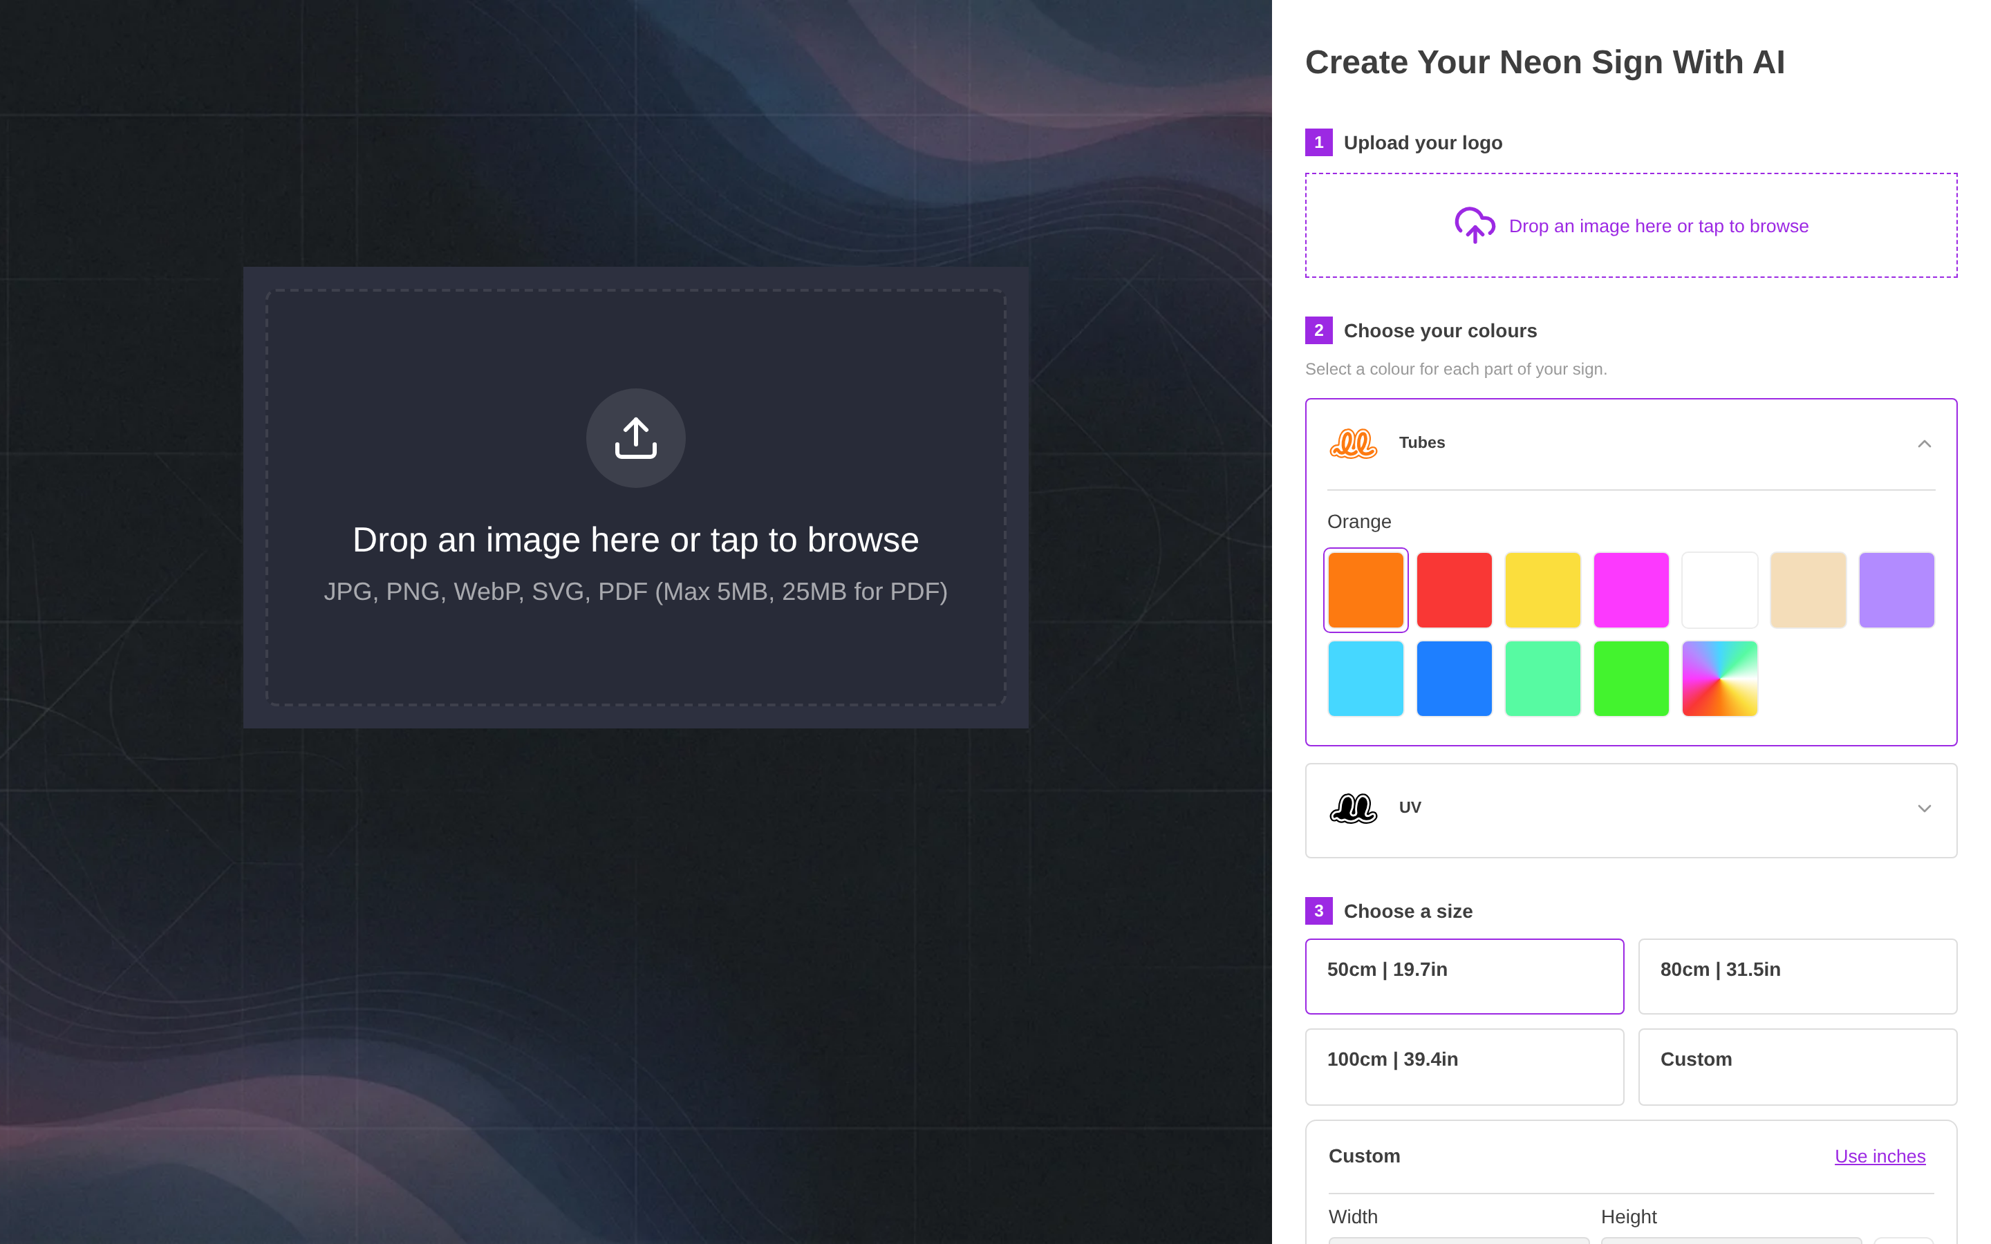
Task: Expand the UV colour panel
Action: [1923, 809]
